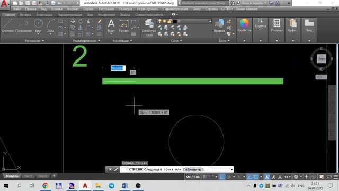Toggle the grid display in status bar
The width and height of the screenshot is (339, 191).
pyautogui.click(x=204, y=177)
